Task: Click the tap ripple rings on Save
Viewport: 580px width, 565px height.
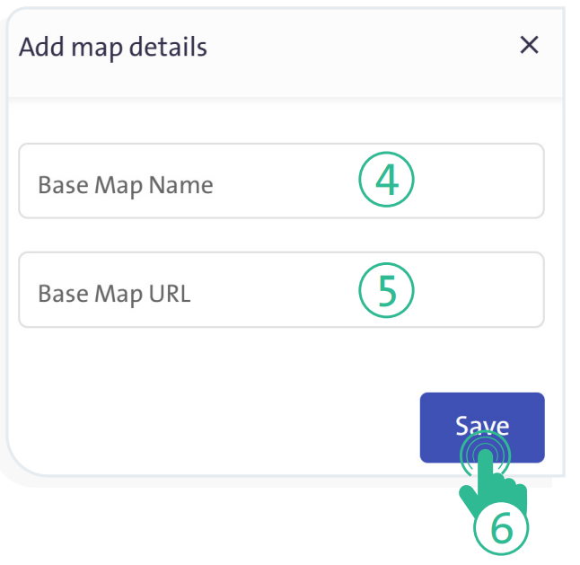Action: pos(485,455)
